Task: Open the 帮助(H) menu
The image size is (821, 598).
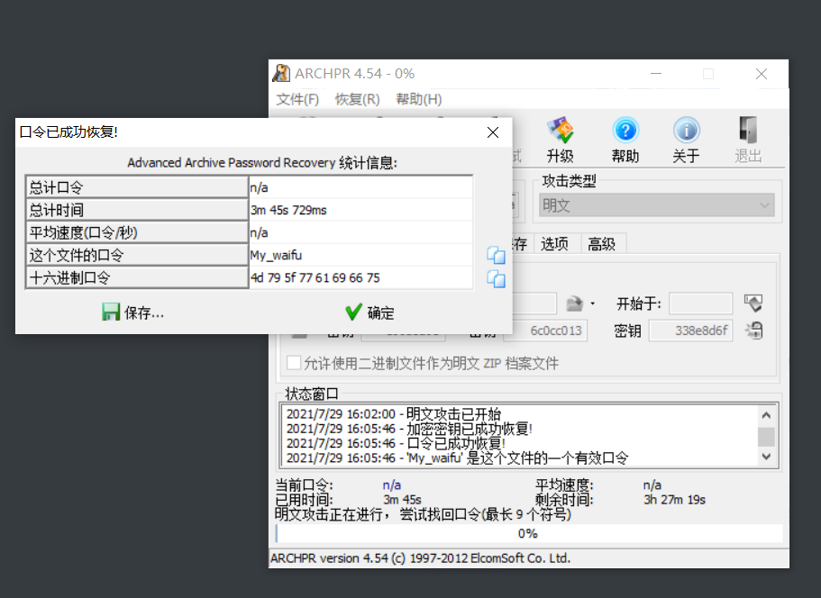Action: (418, 99)
